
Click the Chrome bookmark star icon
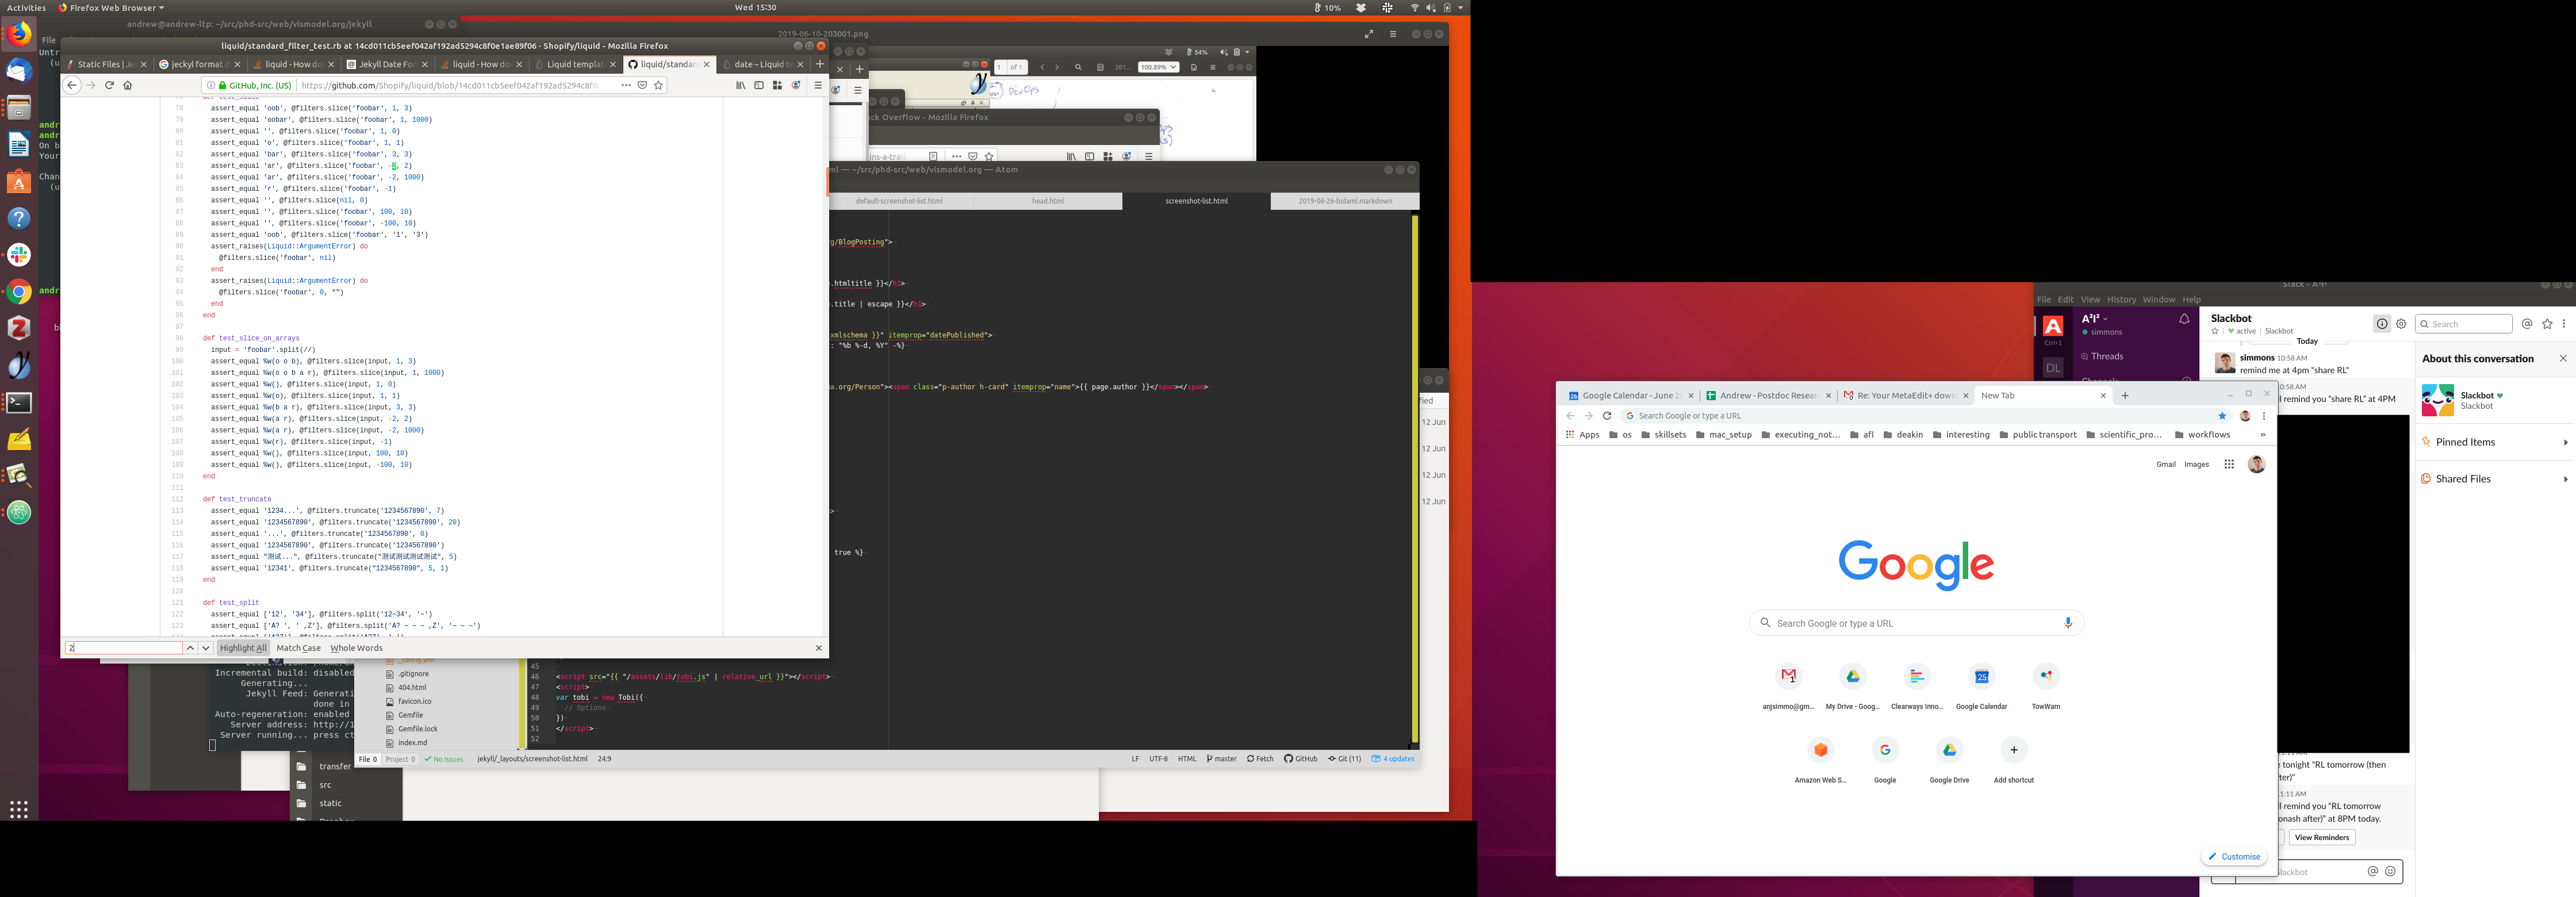(2222, 416)
